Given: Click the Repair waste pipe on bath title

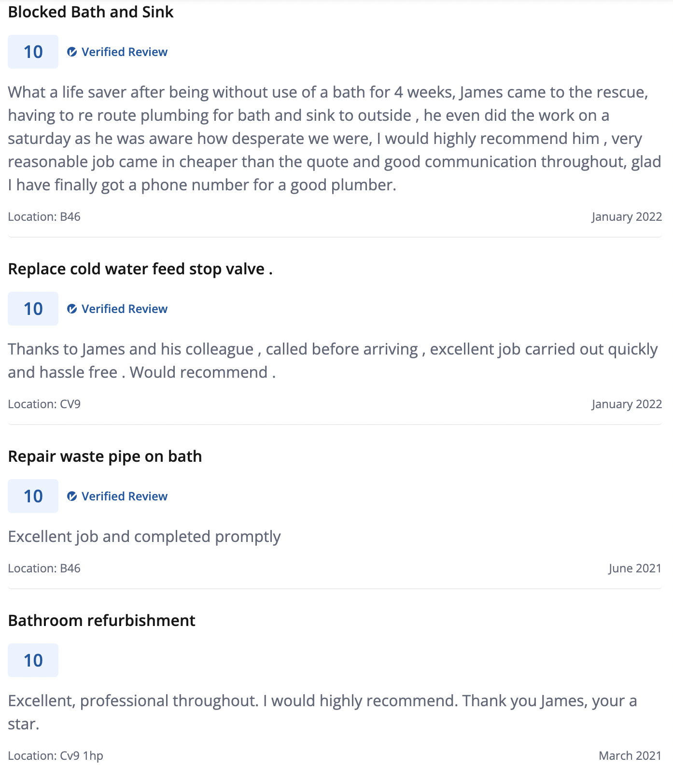Looking at the screenshot, I should point(105,456).
